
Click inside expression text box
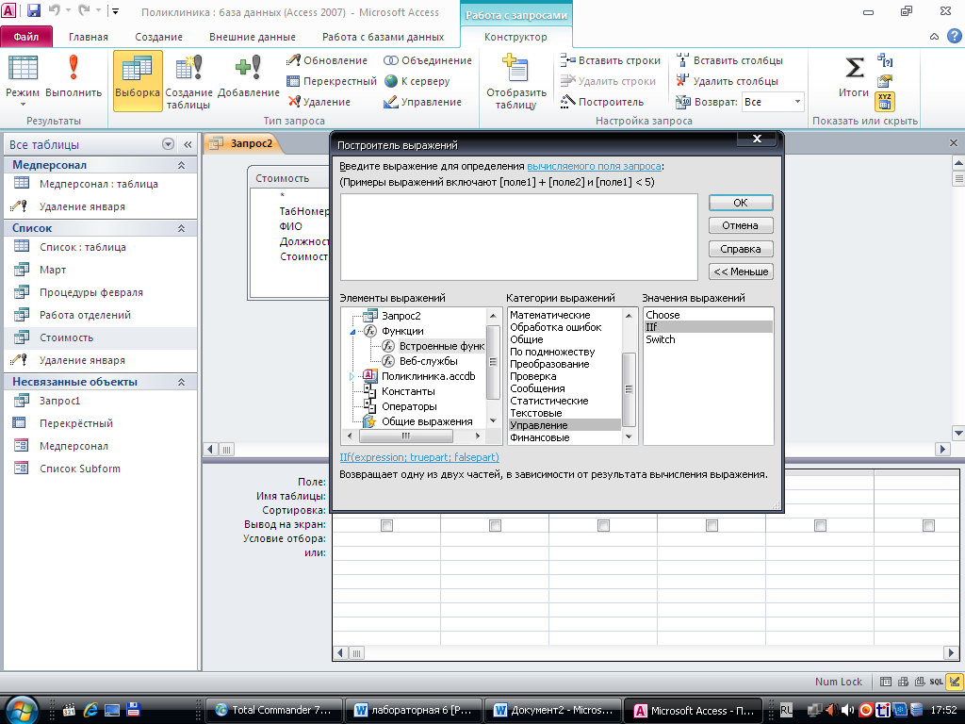tap(519, 237)
